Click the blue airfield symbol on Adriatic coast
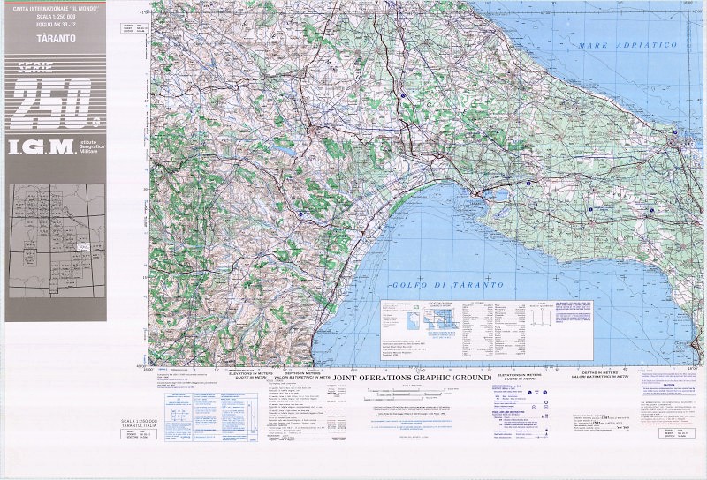 click(677, 133)
